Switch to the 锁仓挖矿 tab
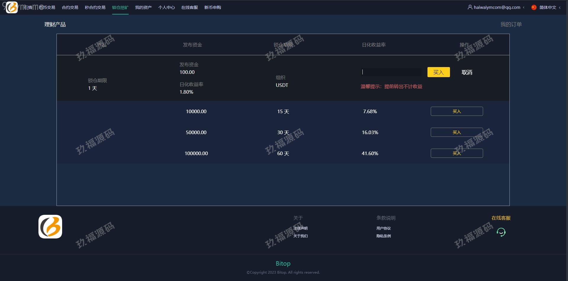Viewport: 568px width, 281px height. tap(120, 7)
